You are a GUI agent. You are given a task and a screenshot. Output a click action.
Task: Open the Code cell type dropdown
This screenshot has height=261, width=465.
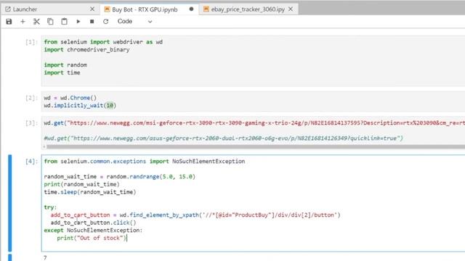[x=134, y=21]
